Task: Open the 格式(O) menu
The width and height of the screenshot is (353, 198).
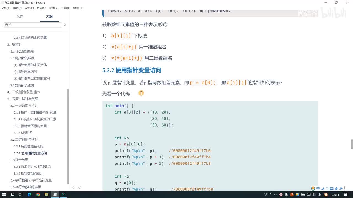Action: 41,8
